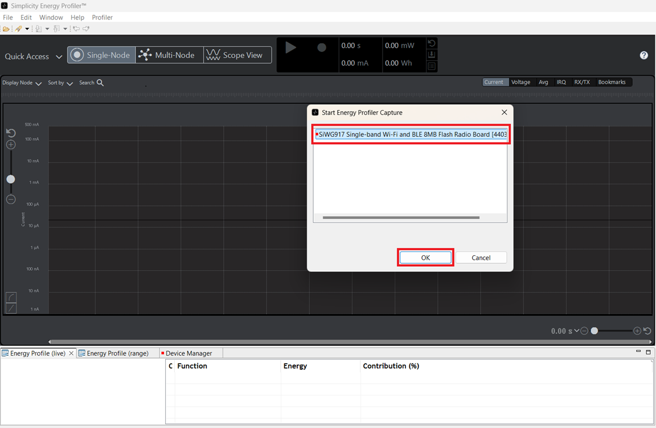The image size is (656, 428).
Task: Switch to the Multi-Node view tab
Action: point(169,55)
